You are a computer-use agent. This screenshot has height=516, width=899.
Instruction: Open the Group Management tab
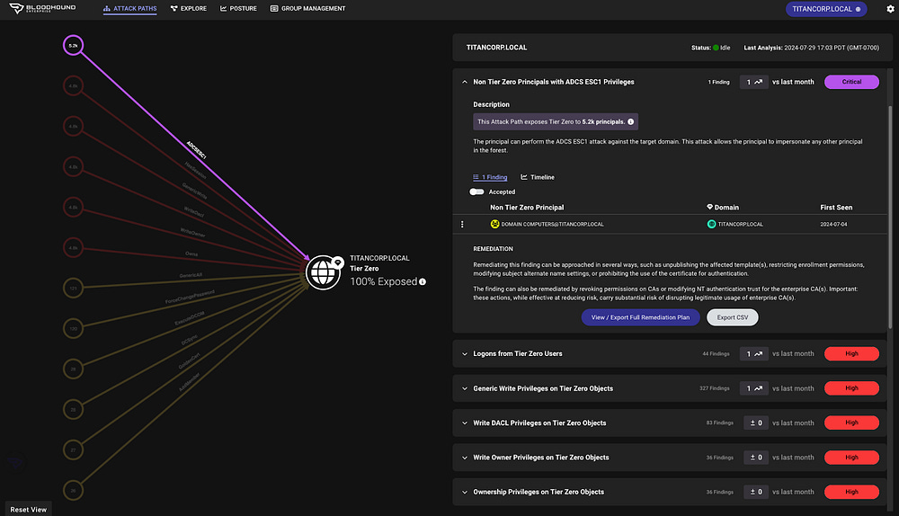307,9
